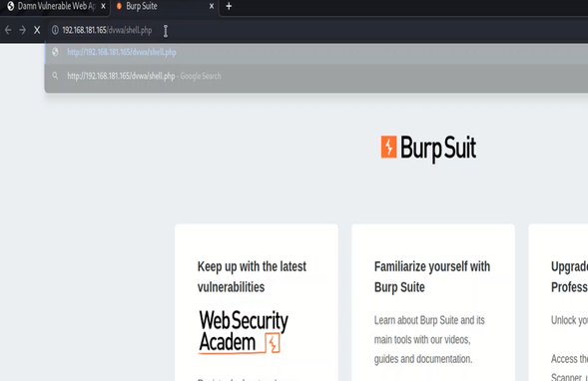This screenshot has height=381, width=588.
Task: Close the Burp Suite tab
Action: (212, 6)
